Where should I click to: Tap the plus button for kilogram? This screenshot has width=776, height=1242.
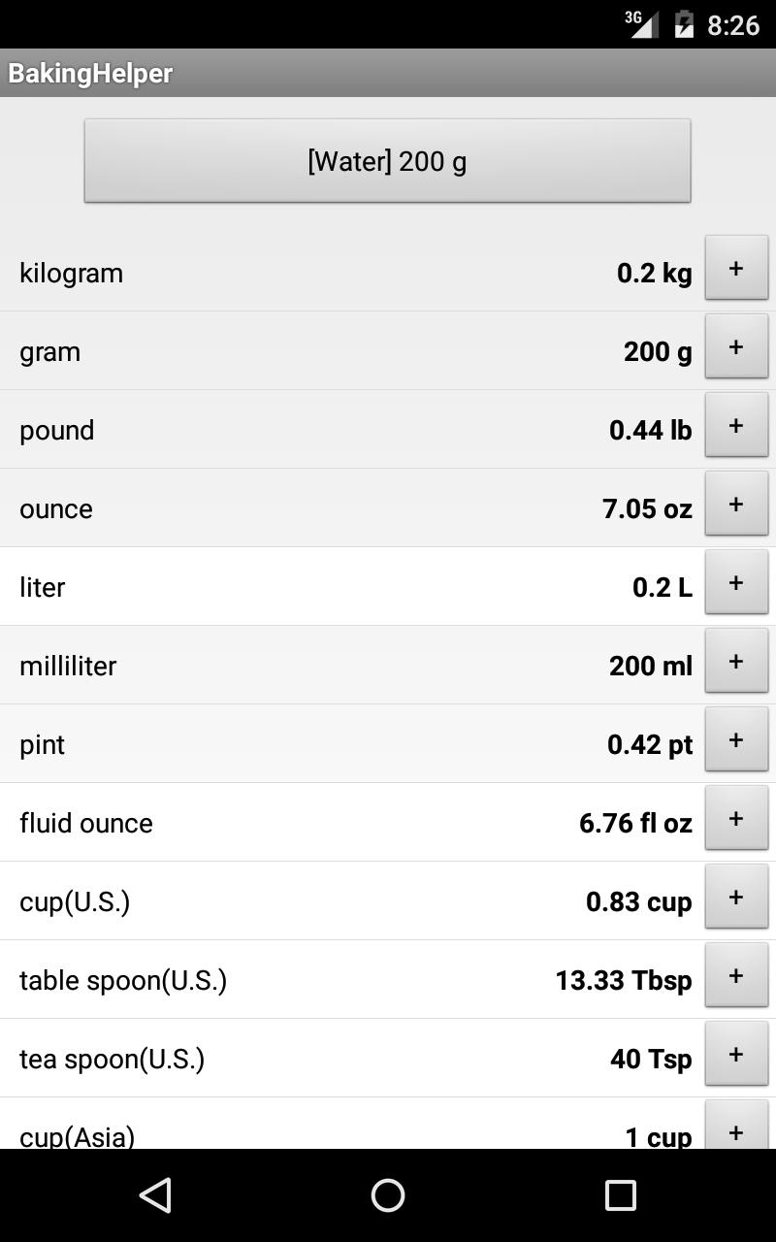[x=736, y=269]
